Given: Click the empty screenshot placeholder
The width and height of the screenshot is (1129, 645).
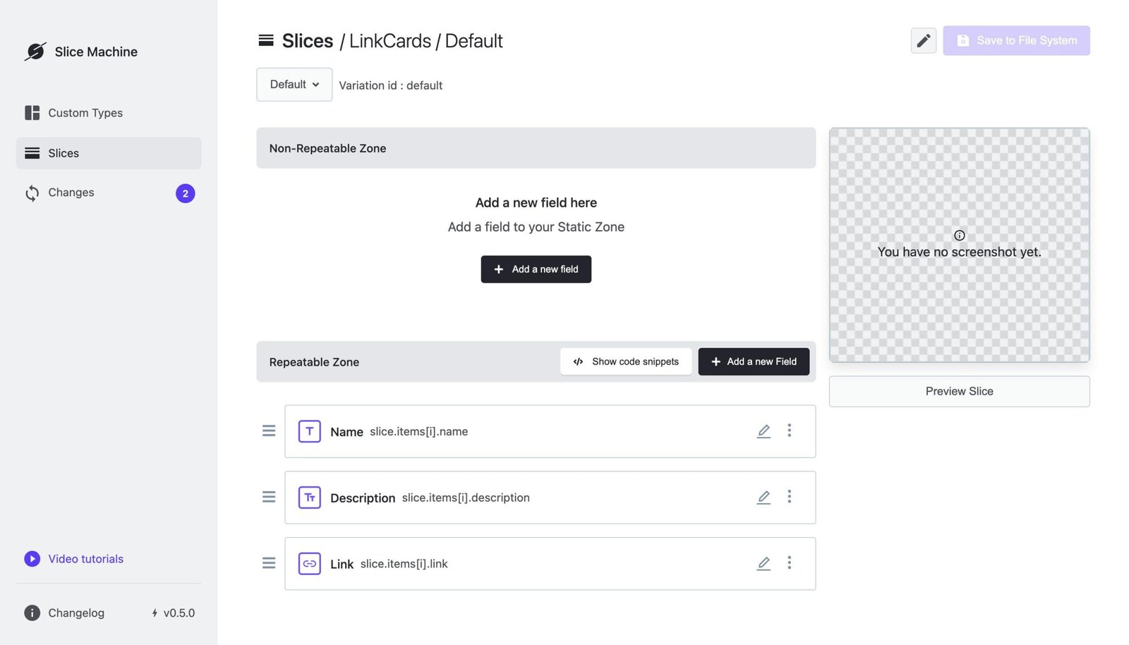Looking at the screenshot, I should pos(959,245).
